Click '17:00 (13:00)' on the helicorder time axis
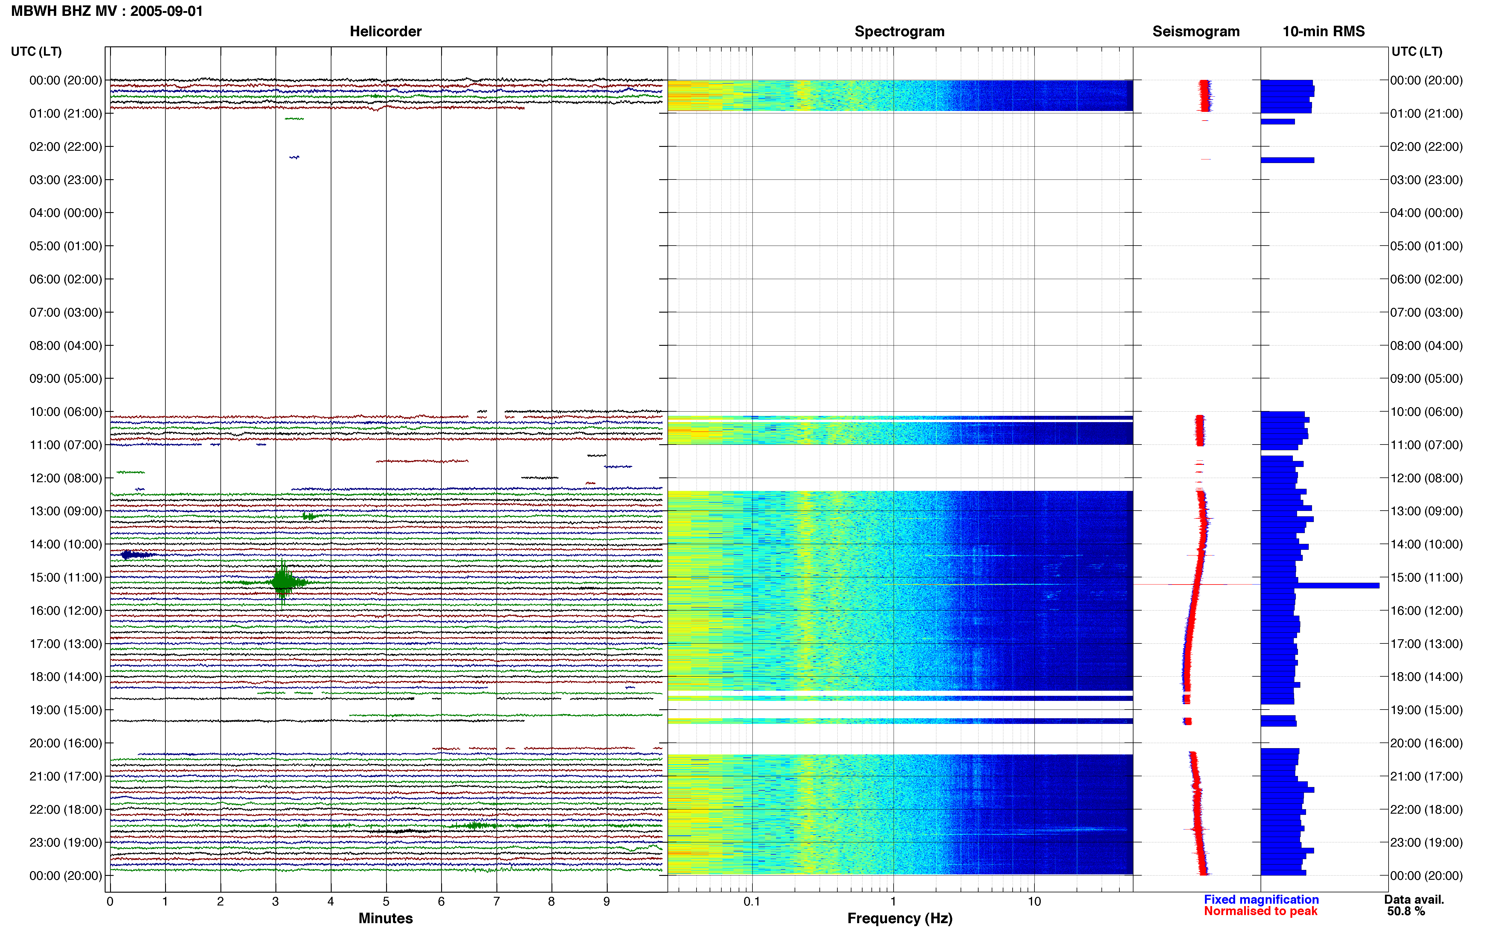The image size is (1501, 939). (x=66, y=644)
